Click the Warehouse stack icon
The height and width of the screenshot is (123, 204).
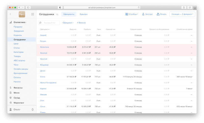coord(10,98)
